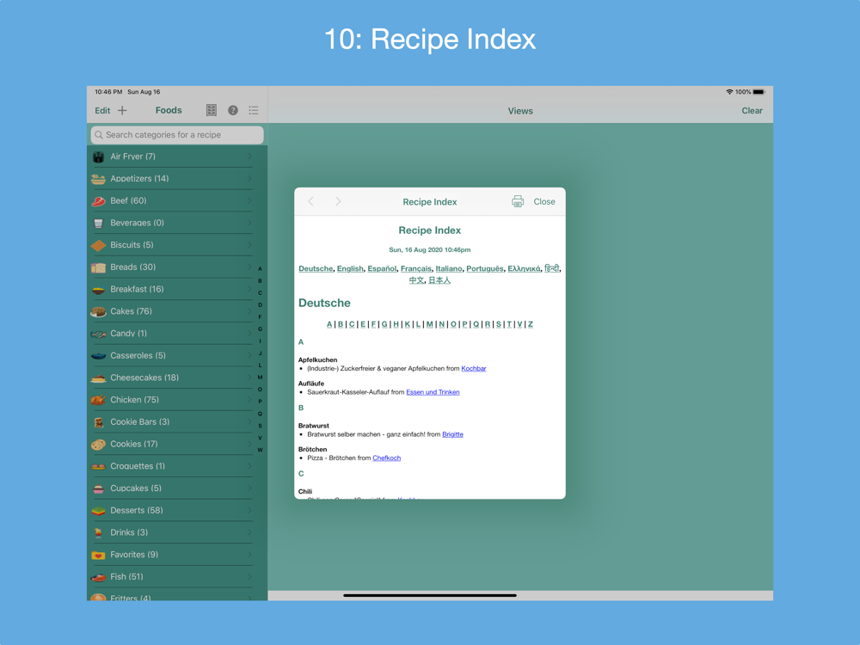Tap letter A in the sidebar index strip

click(x=260, y=268)
